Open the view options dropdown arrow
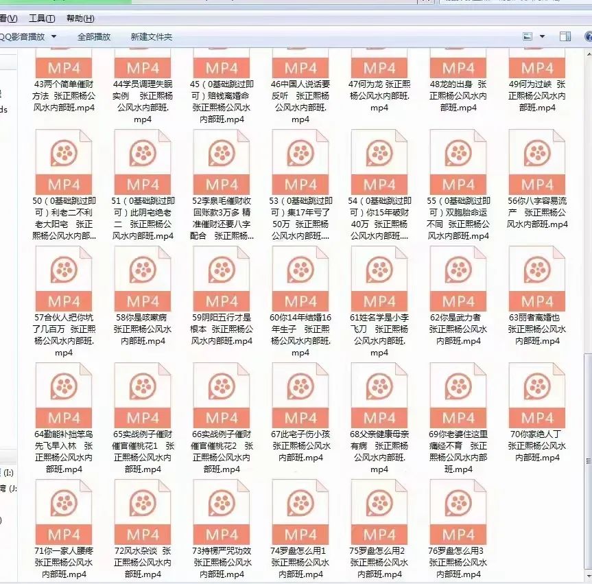This screenshot has height=584, width=592. click(x=543, y=36)
